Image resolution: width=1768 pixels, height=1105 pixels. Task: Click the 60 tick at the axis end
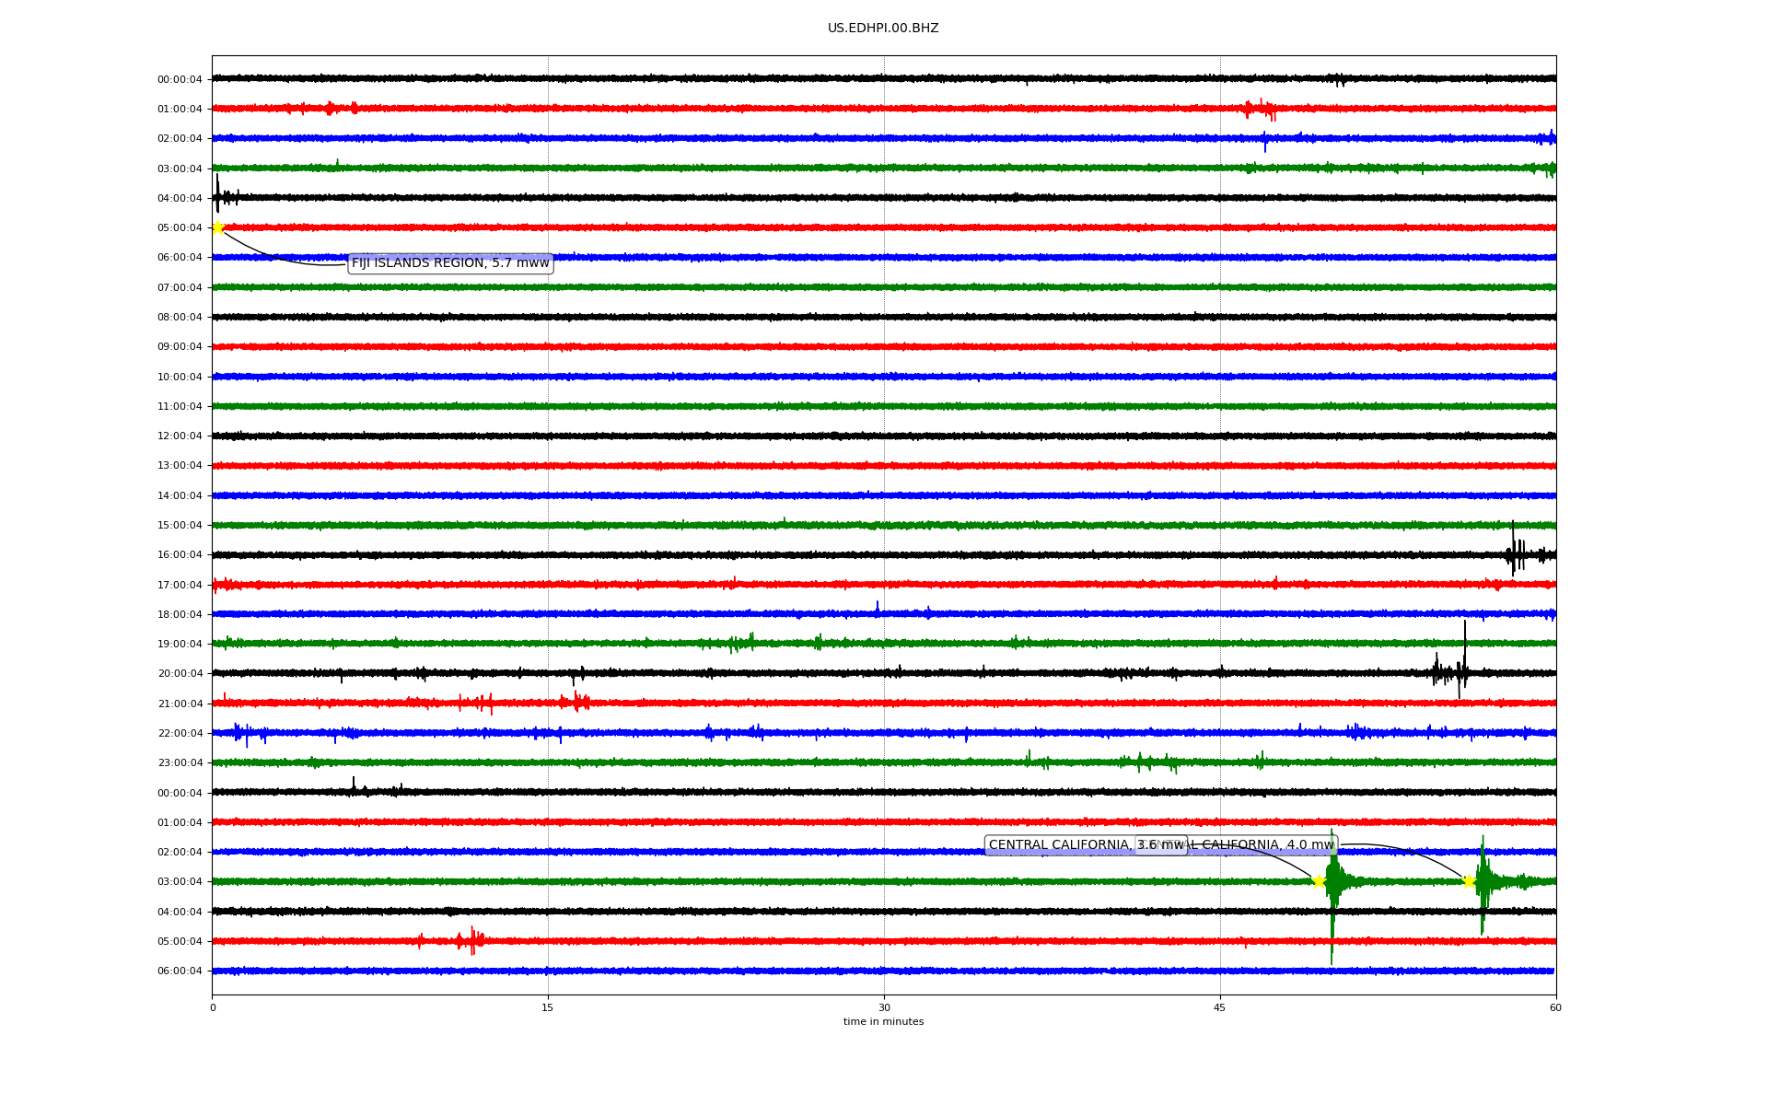pyautogui.click(x=1555, y=1007)
